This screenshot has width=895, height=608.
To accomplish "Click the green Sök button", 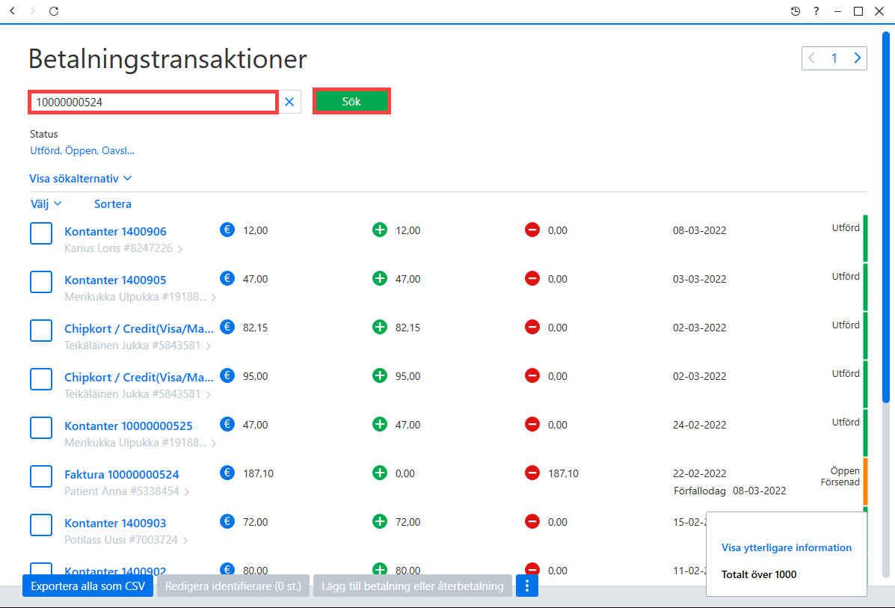I will 351,101.
